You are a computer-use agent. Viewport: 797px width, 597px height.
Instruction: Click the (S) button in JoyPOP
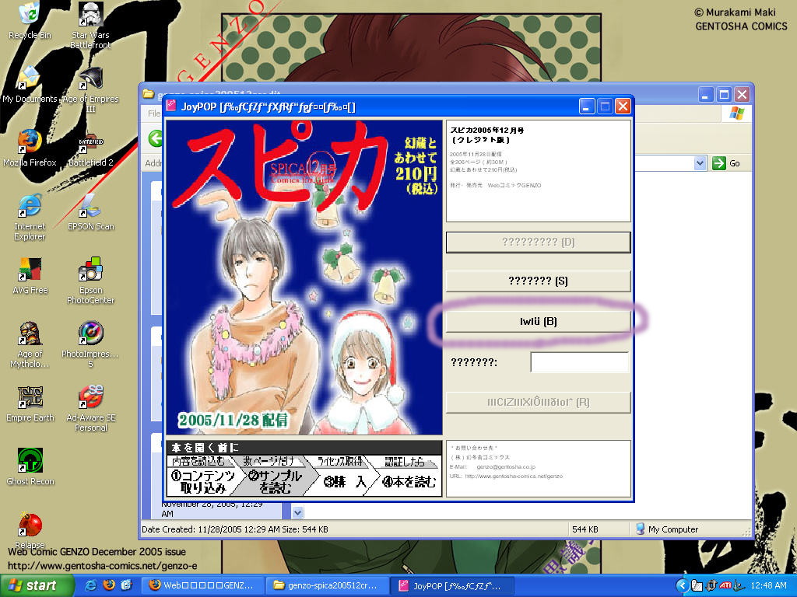538,281
